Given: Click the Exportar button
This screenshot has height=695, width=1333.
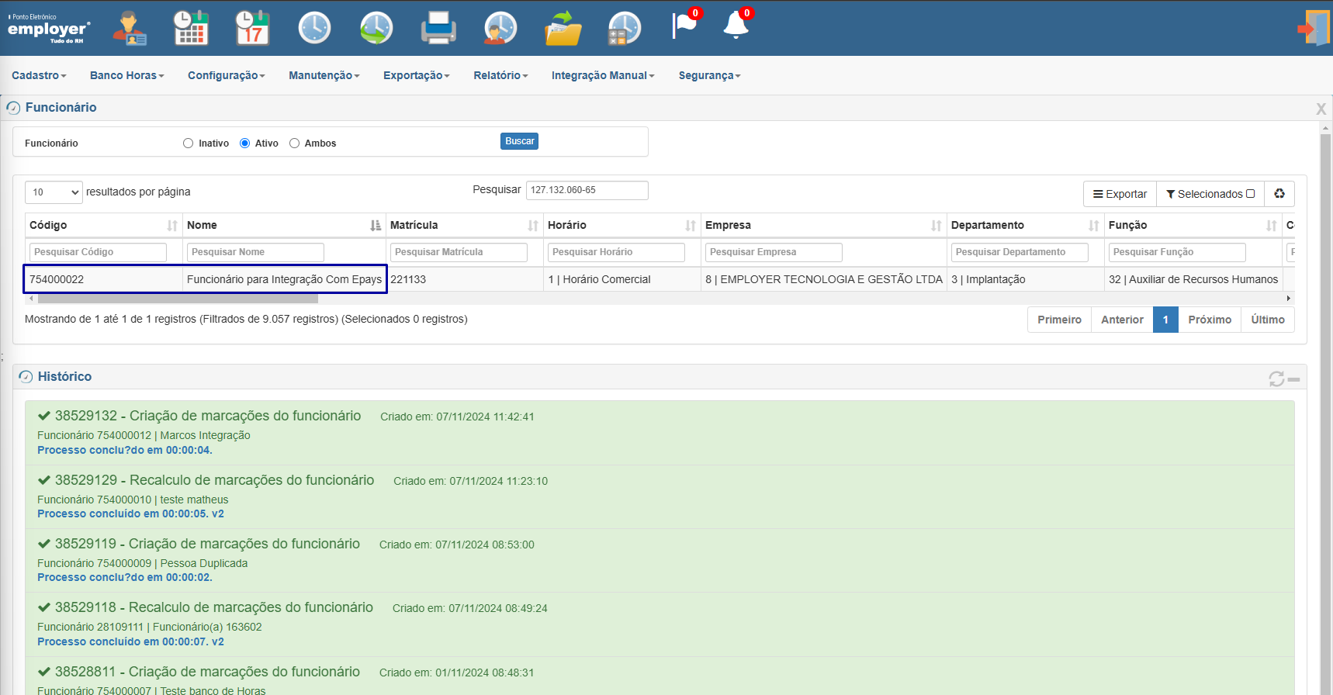Looking at the screenshot, I should (1120, 194).
